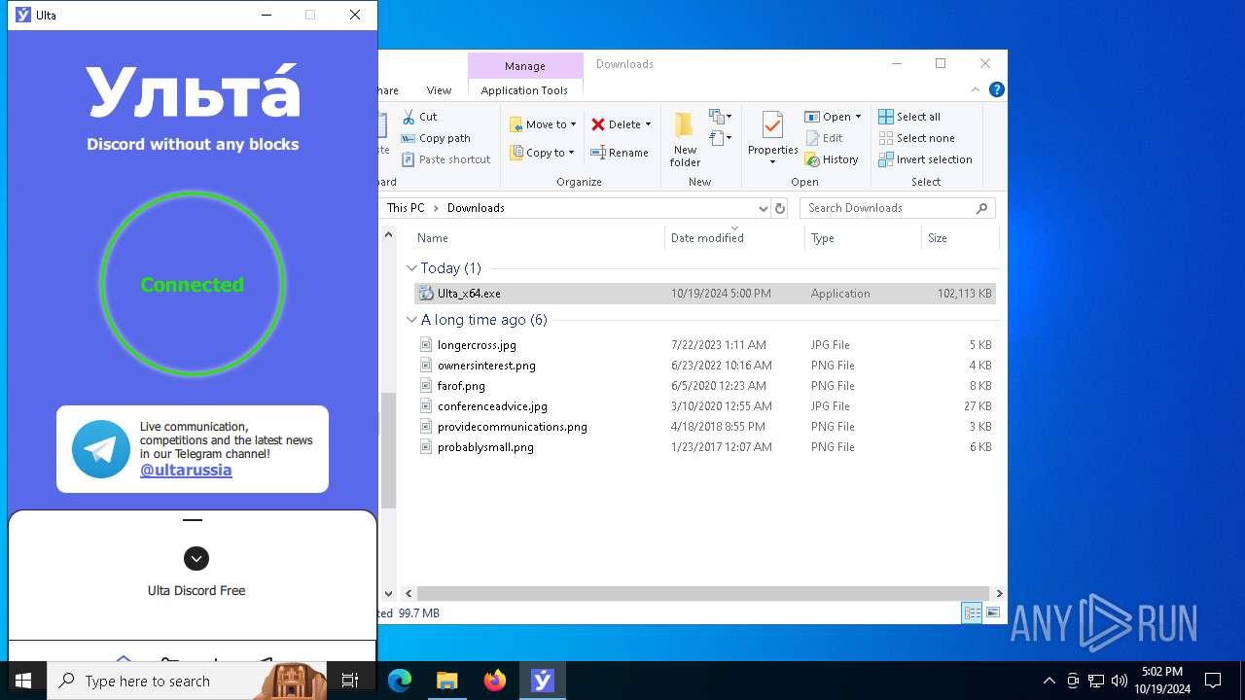Select farof.png file

tap(704, 386)
